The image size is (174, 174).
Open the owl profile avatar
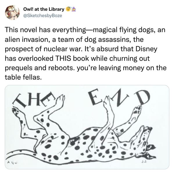tap(12, 12)
